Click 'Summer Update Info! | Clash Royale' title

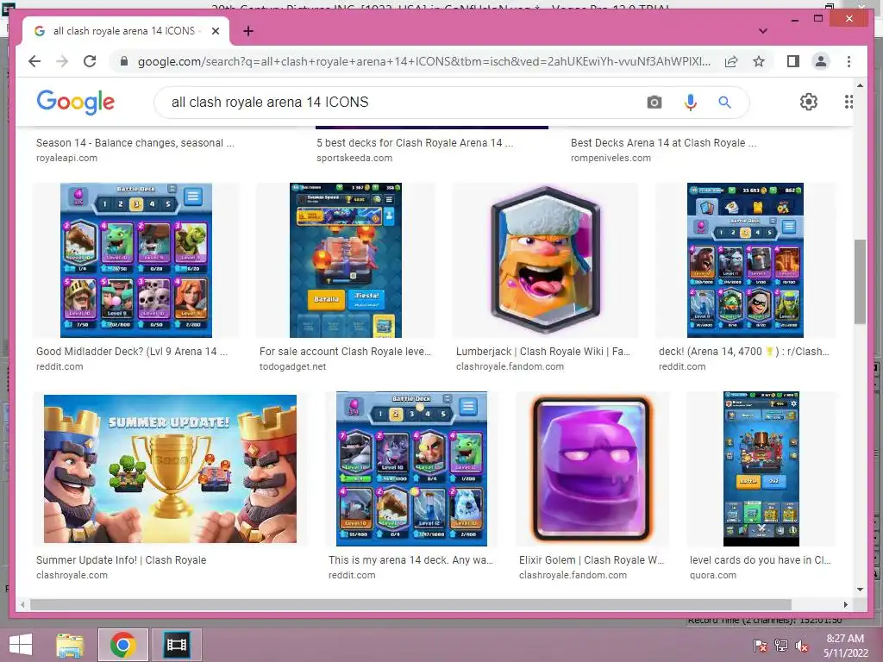tap(121, 560)
